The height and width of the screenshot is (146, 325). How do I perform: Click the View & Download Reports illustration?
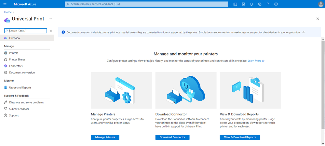(x=251, y=90)
